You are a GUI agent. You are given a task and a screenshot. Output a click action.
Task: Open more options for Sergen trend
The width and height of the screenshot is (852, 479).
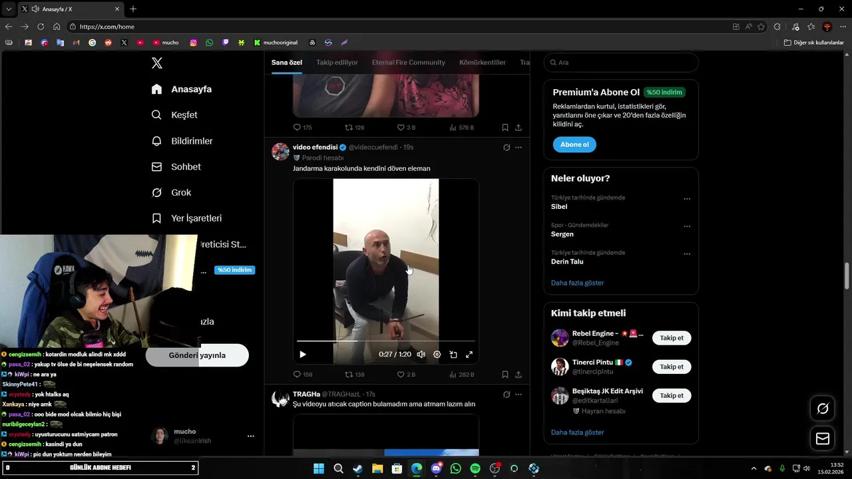(x=687, y=226)
